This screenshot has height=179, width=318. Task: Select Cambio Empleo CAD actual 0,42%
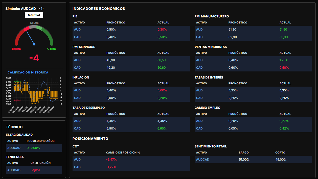[284, 129]
